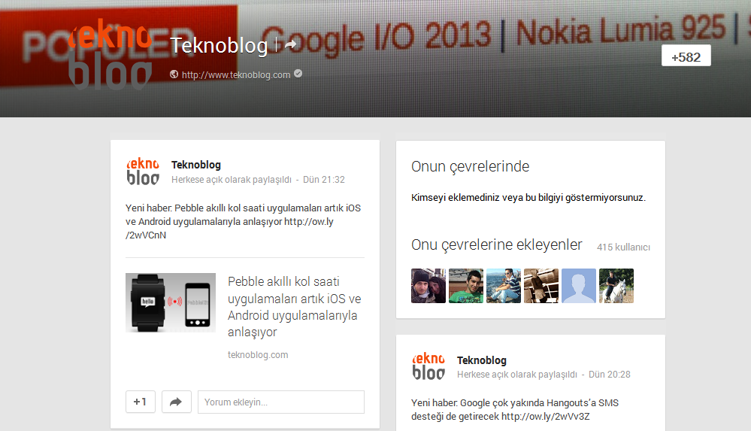751x431 pixels.
Task: Open the first follower photo of a couple
Action: (x=428, y=286)
